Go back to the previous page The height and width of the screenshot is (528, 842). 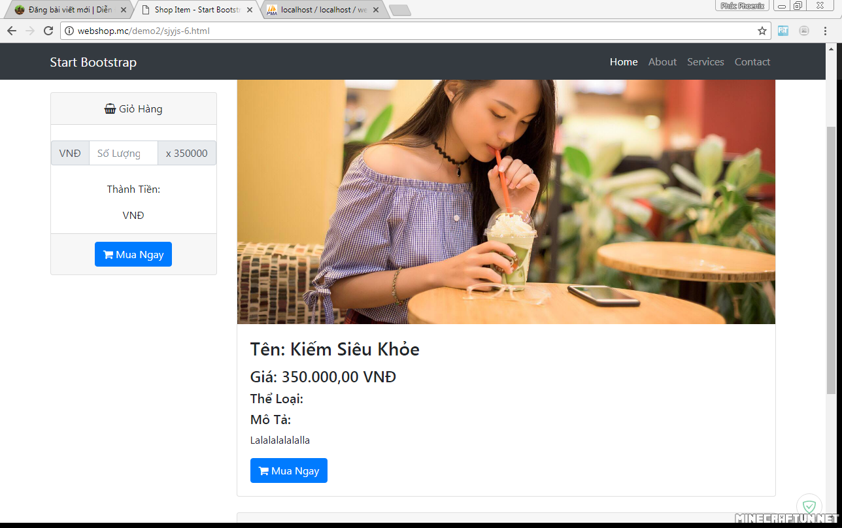[12, 31]
